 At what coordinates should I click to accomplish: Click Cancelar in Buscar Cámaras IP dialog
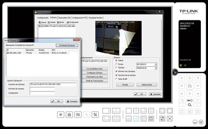72,101
